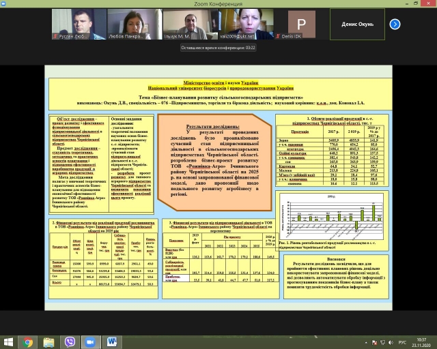The height and width of the screenshot is (349, 437).
Task: Open the Windows Start menu
Action: point(8,342)
